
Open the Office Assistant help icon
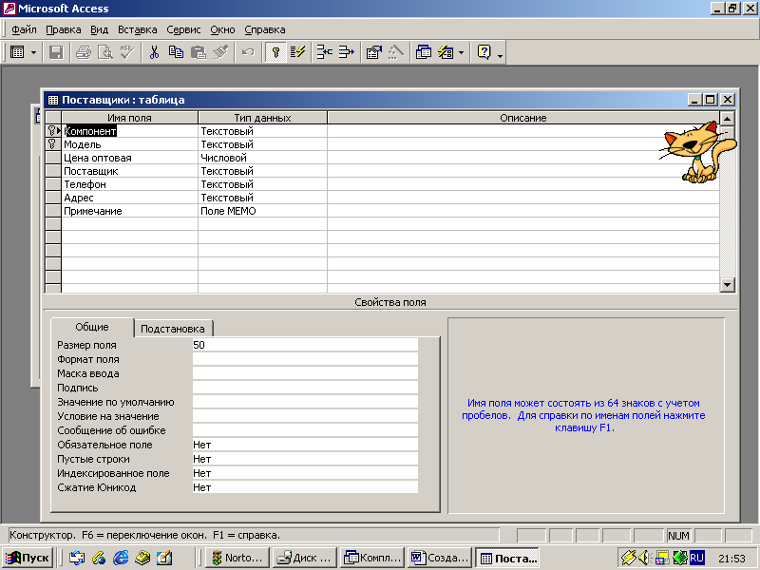click(x=484, y=52)
